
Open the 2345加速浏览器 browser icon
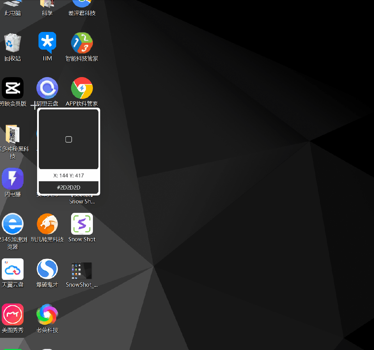tap(12, 224)
